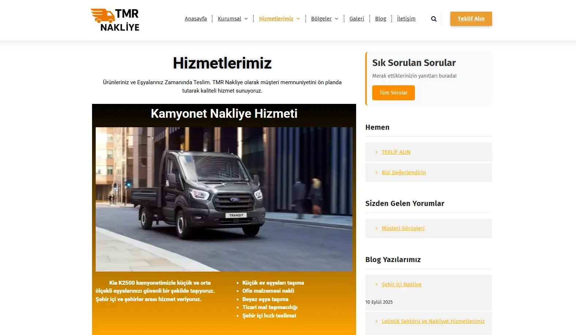Click the arrow icon beside TEKLİF ALIN
This screenshot has height=335, width=576.
coord(376,152)
